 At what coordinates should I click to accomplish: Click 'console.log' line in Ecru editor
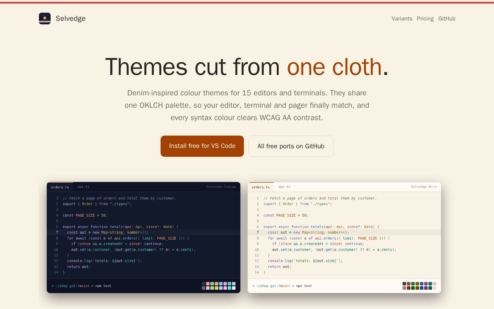coord(305,261)
